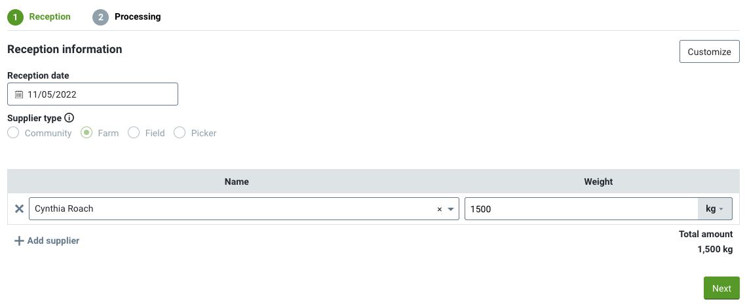Click the calendar icon in Reception date

click(x=19, y=94)
